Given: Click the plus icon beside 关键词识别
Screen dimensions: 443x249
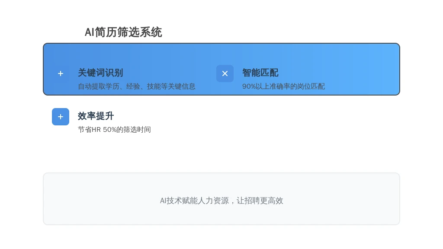Looking at the screenshot, I should coord(61,73).
